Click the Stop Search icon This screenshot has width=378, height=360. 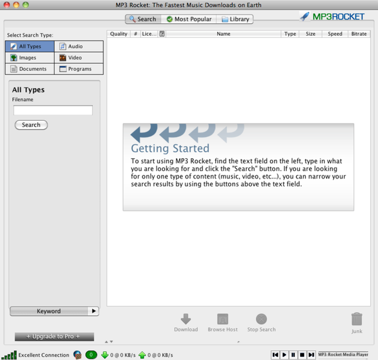(261, 319)
